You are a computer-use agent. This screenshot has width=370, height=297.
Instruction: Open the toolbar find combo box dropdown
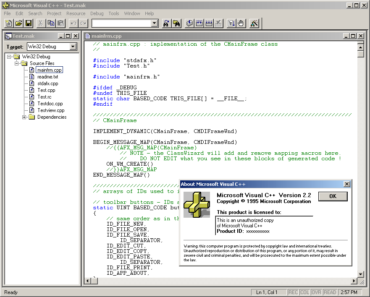pyautogui.click(x=154, y=23)
